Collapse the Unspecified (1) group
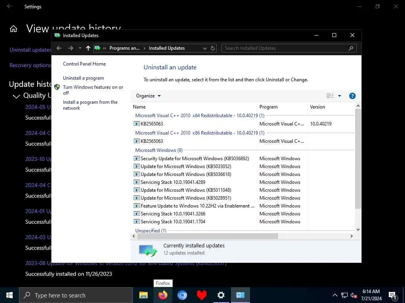 coord(151,230)
